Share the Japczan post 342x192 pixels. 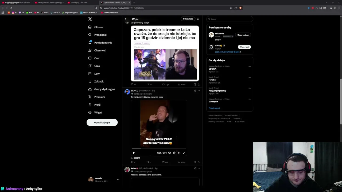(x=199, y=85)
